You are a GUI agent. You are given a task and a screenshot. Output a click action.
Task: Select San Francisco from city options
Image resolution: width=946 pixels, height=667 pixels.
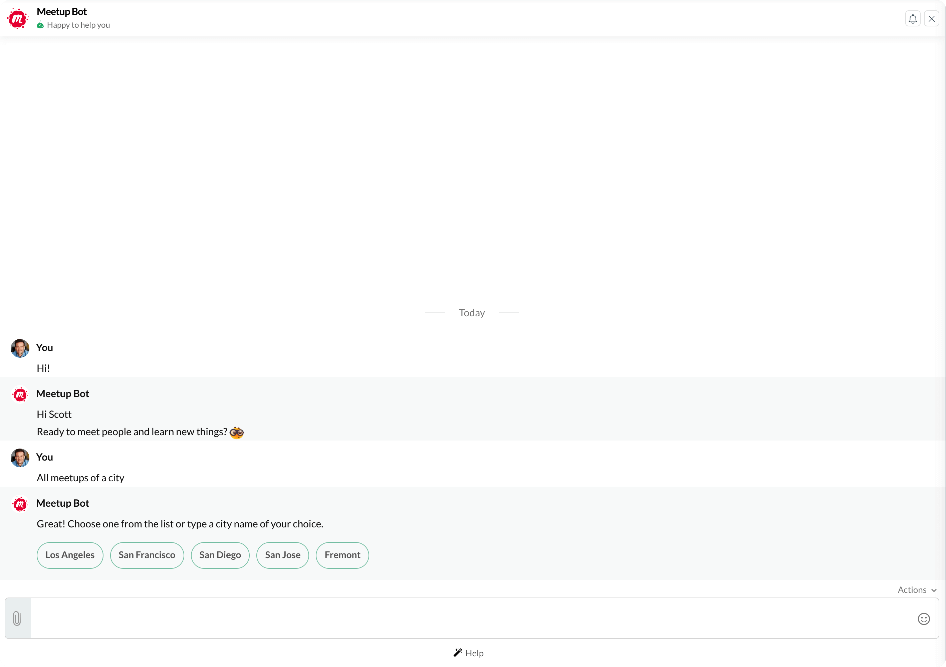tap(147, 554)
